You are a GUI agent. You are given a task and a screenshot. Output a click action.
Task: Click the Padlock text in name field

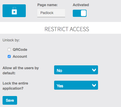[x=47, y=13]
